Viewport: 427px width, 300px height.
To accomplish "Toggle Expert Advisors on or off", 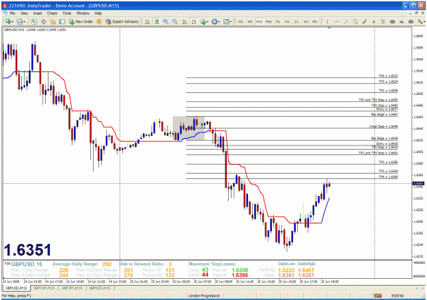I will pos(122,21).
